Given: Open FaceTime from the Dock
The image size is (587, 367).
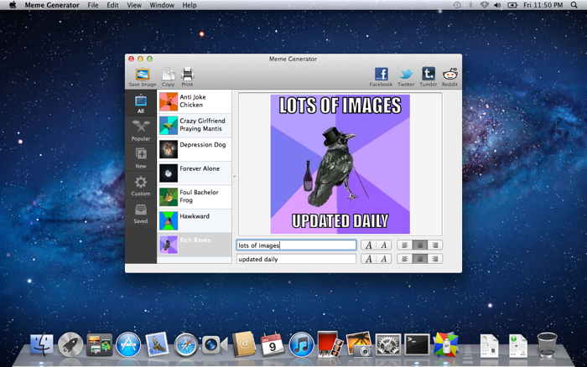Looking at the screenshot, I should pos(215,344).
